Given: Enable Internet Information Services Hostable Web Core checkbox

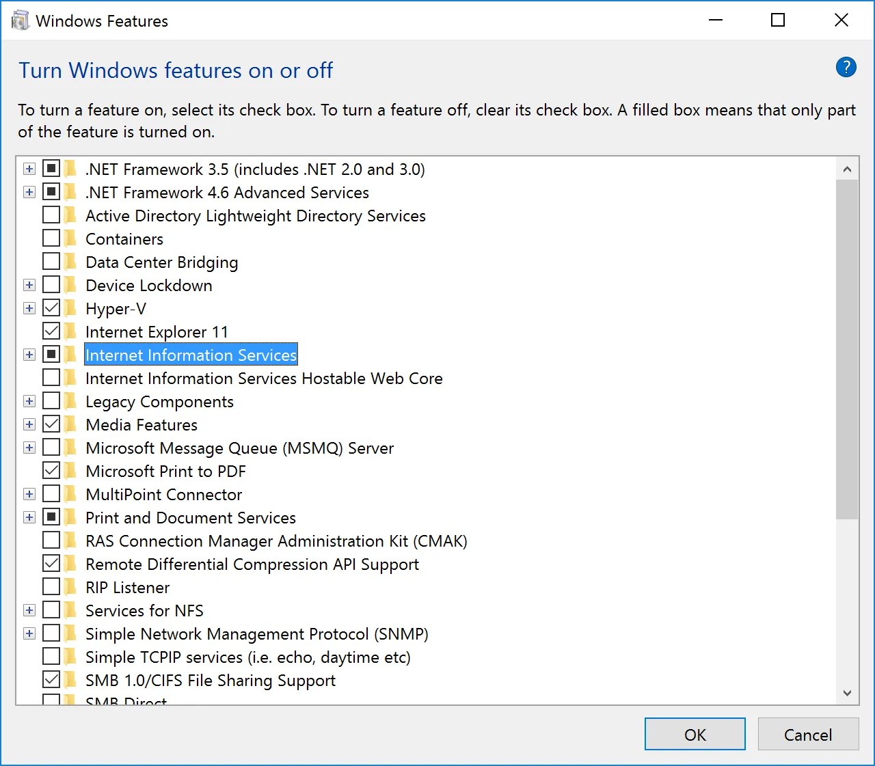Looking at the screenshot, I should pos(51,377).
